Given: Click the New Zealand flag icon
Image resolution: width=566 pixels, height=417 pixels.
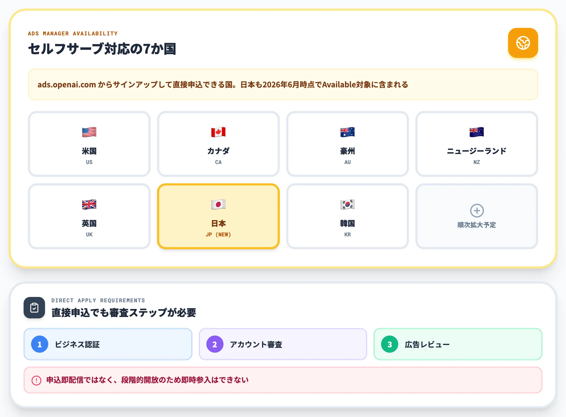Looking at the screenshot, I should point(477,132).
